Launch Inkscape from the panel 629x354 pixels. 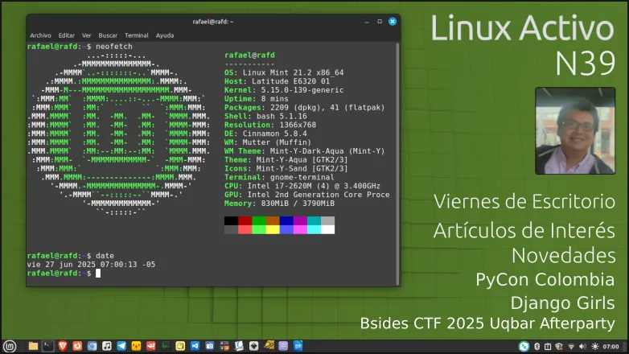click(254, 346)
